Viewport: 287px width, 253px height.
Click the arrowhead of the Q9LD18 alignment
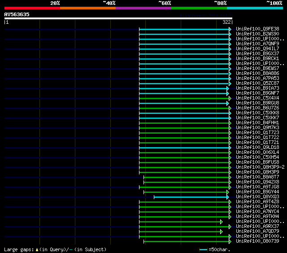pos(230,147)
